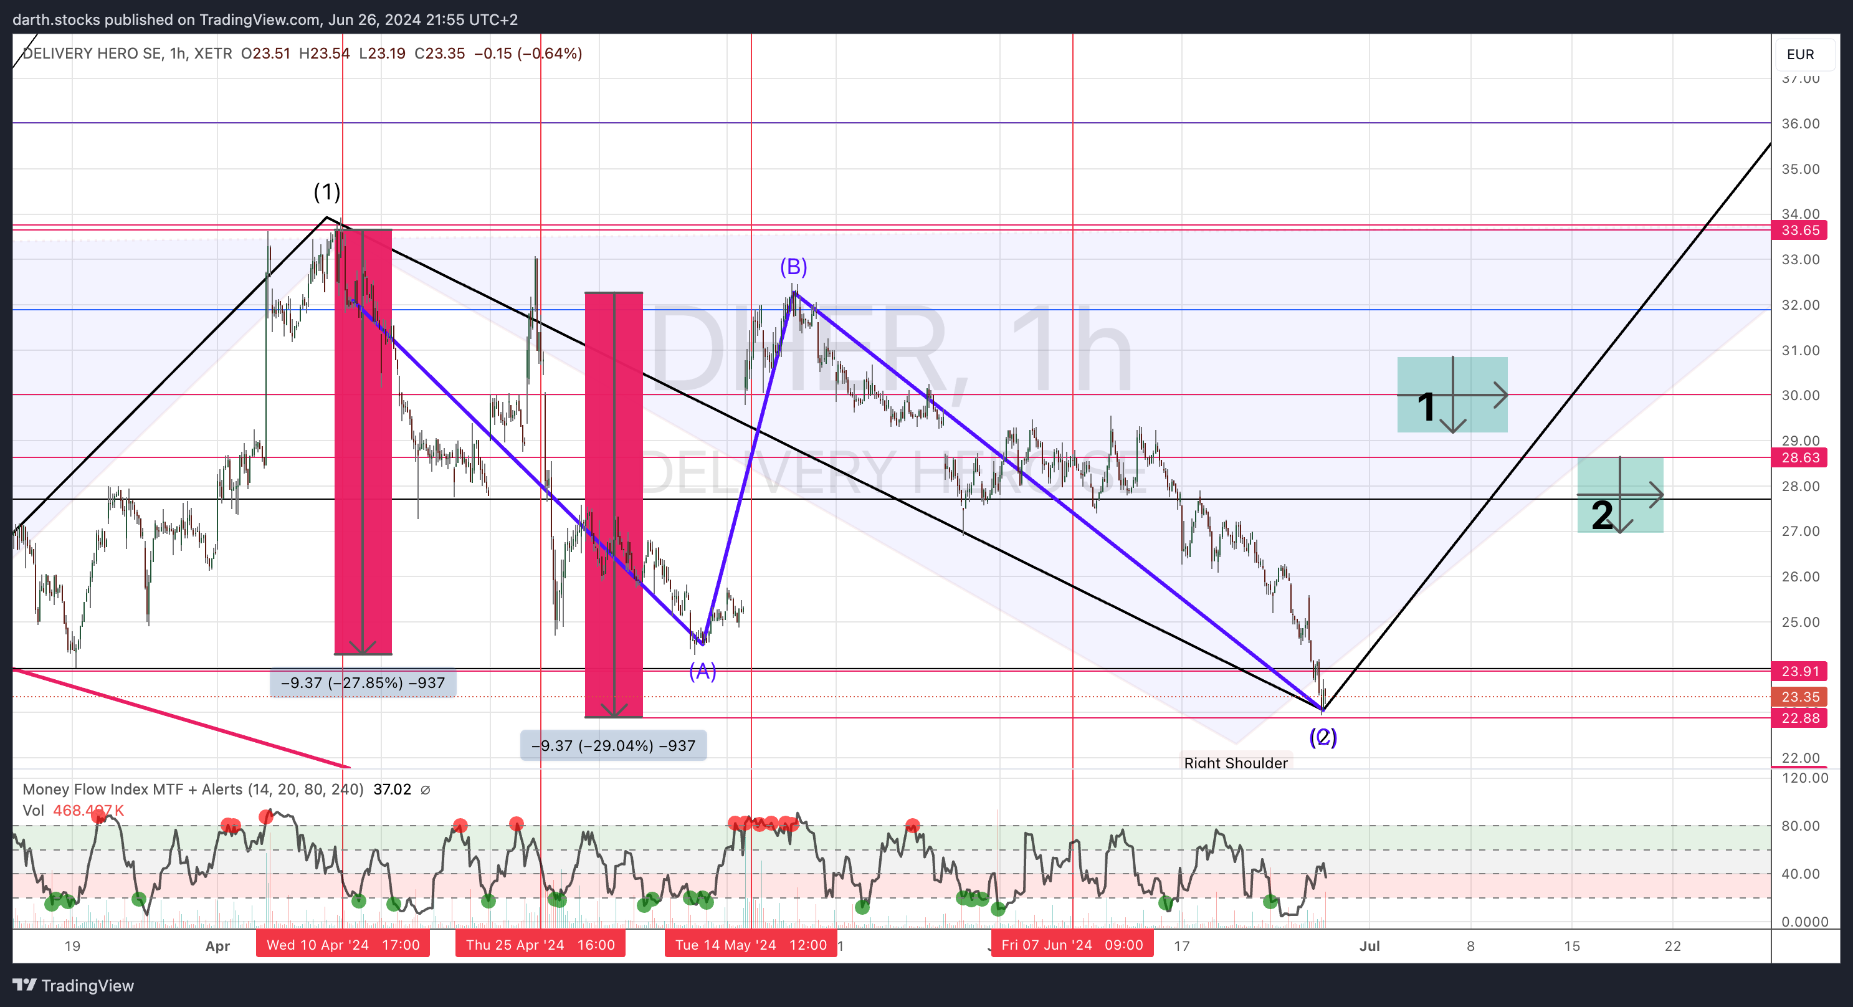Select the Money Flow Index MTF + Alerts legend
Image resolution: width=1853 pixels, height=1007 pixels.
[x=193, y=789]
